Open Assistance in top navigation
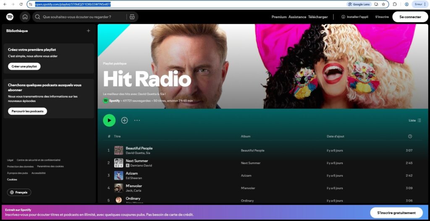This screenshot has width=430, height=221. point(297,17)
